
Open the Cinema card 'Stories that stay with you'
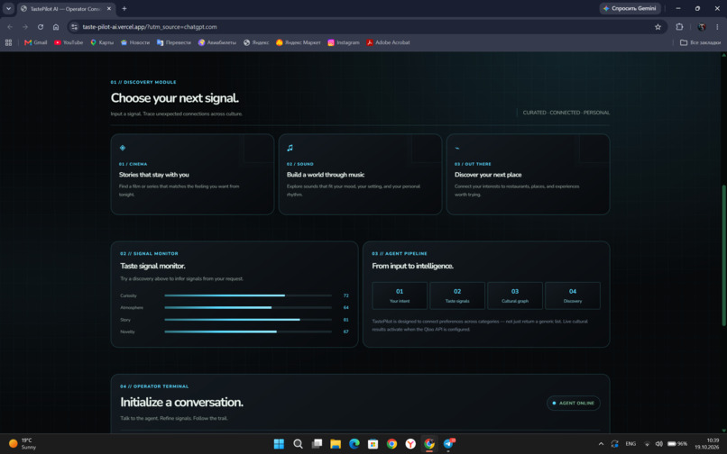[192, 174]
